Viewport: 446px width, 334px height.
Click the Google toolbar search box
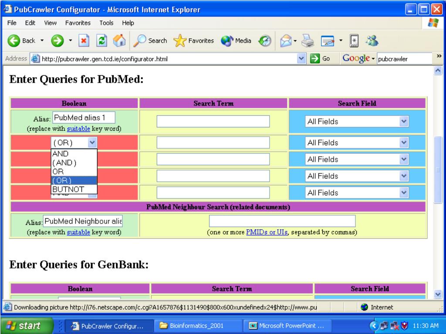[405, 59]
